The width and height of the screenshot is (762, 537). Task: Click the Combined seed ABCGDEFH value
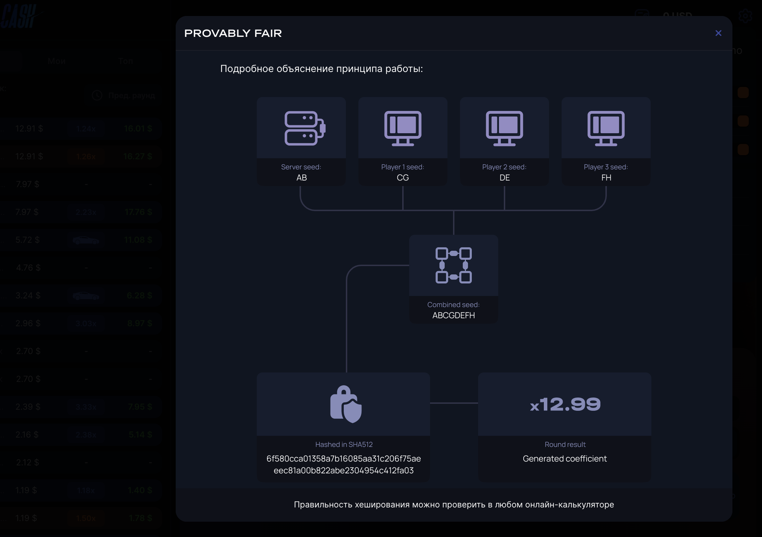pyautogui.click(x=454, y=315)
